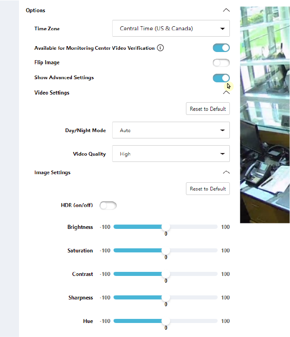Click the Video Quality label
Viewport: 290px width, 337px height.
pos(90,154)
